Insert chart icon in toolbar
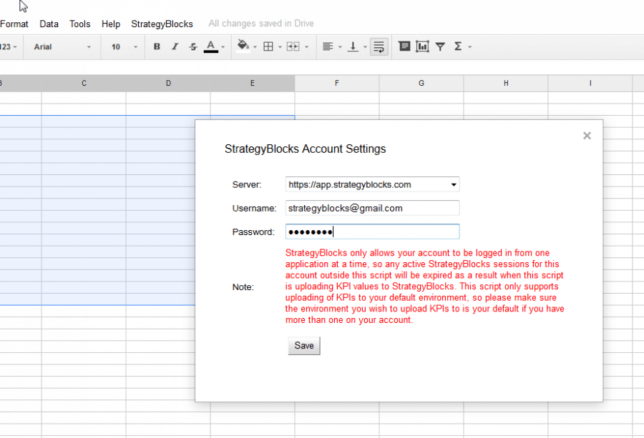This screenshot has height=438, width=644. click(422, 46)
